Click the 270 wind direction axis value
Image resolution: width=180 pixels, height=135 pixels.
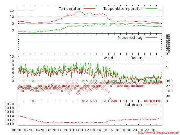coord(169,86)
